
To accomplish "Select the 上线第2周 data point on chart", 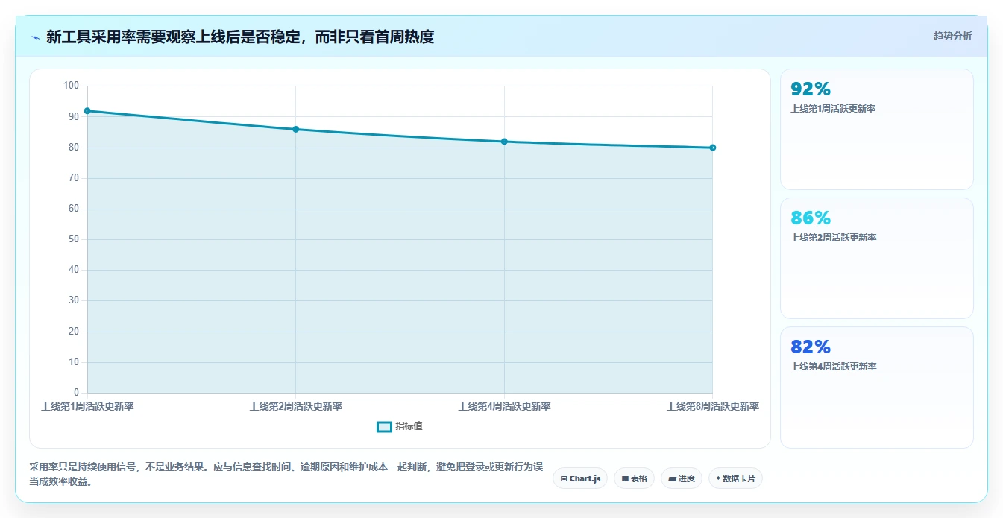I will [x=296, y=130].
